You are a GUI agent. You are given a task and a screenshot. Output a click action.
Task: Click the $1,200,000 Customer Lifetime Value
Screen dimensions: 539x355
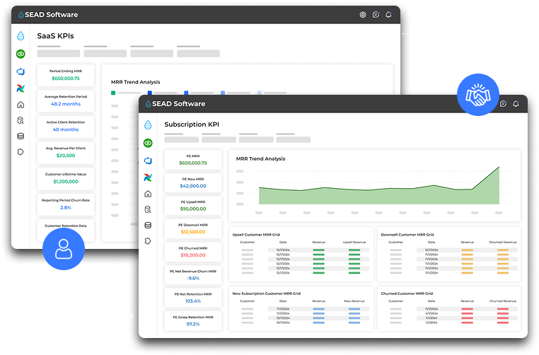pos(66,182)
